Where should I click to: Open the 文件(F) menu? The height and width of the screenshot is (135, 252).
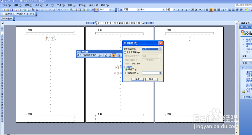click(7, 6)
